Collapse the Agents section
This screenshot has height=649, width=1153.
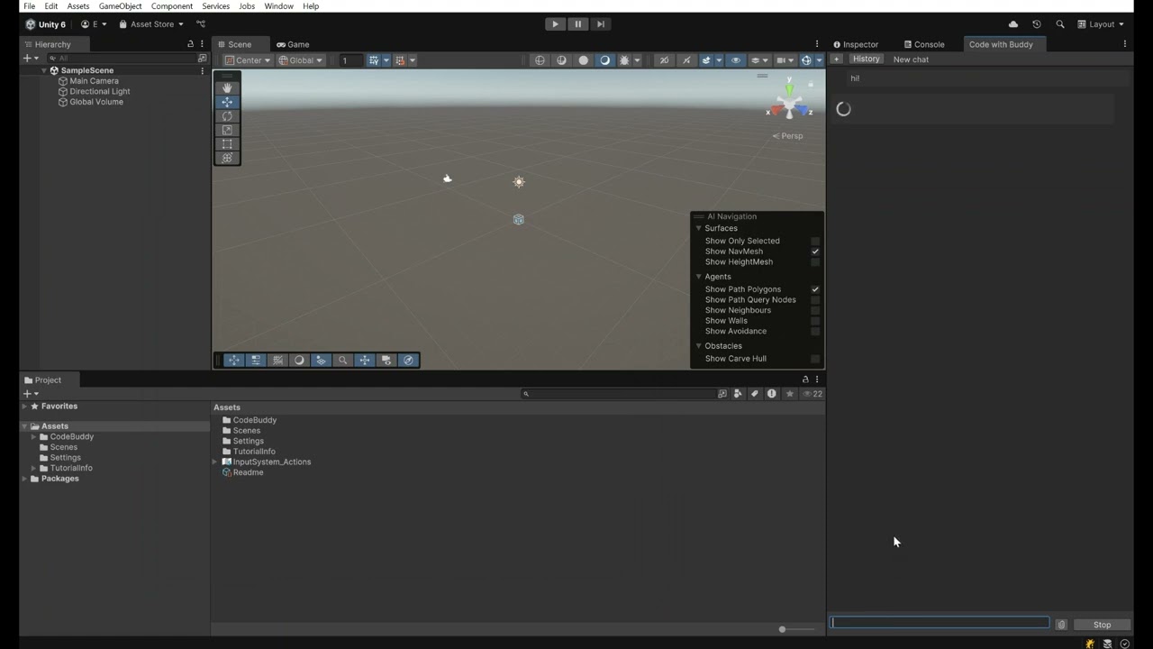click(698, 277)
